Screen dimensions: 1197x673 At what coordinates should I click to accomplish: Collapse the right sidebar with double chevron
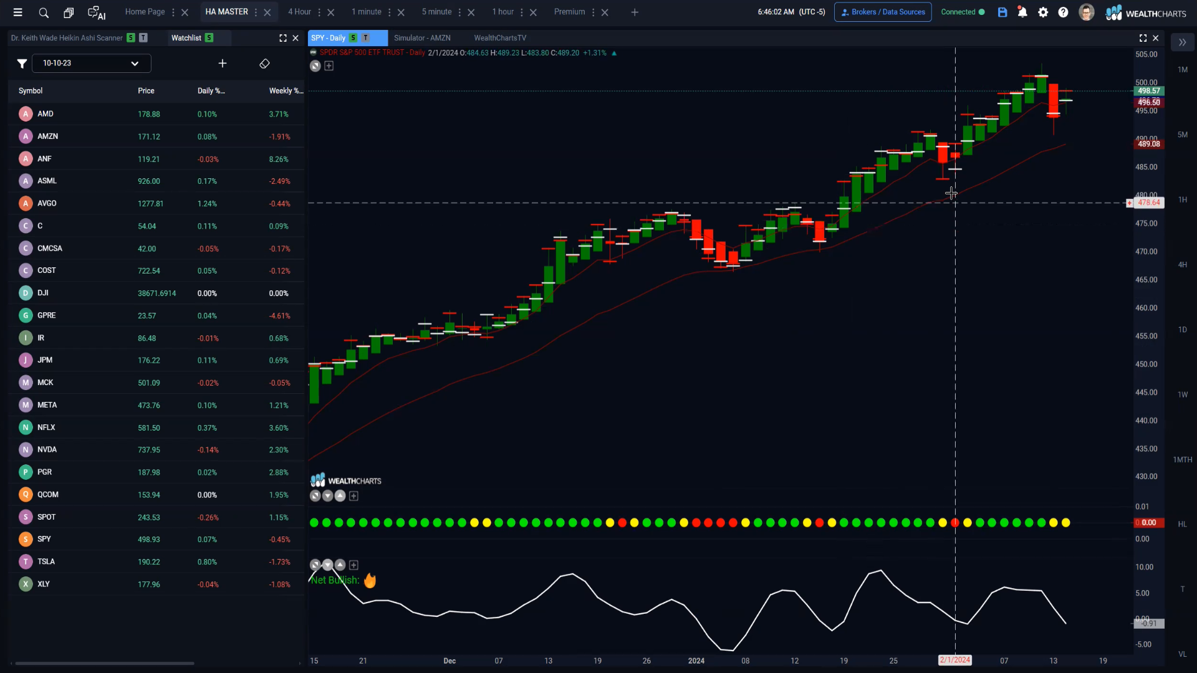coord(1182,42)
